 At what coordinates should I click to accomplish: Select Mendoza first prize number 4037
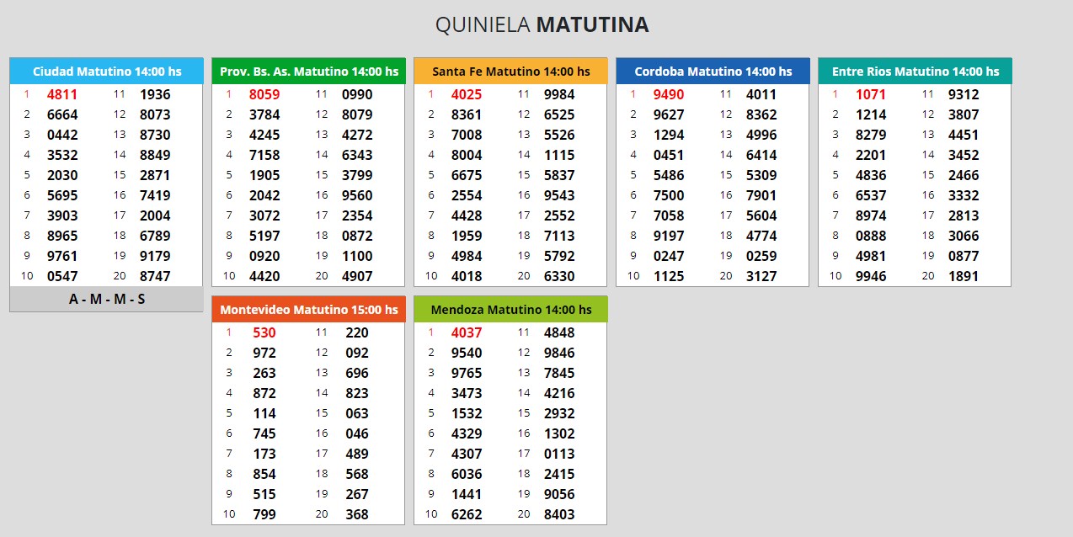coord(467,332)
